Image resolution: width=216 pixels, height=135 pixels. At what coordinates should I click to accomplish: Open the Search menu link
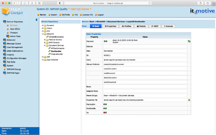point(54,15)
